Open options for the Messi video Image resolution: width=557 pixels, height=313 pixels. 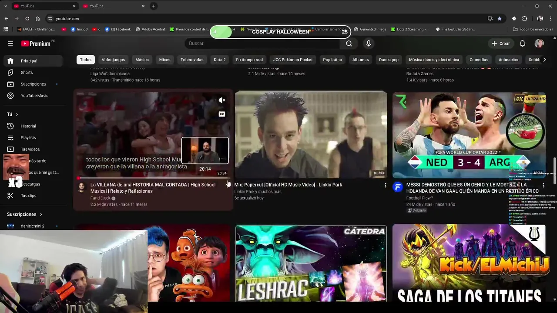tap(543, 185)
